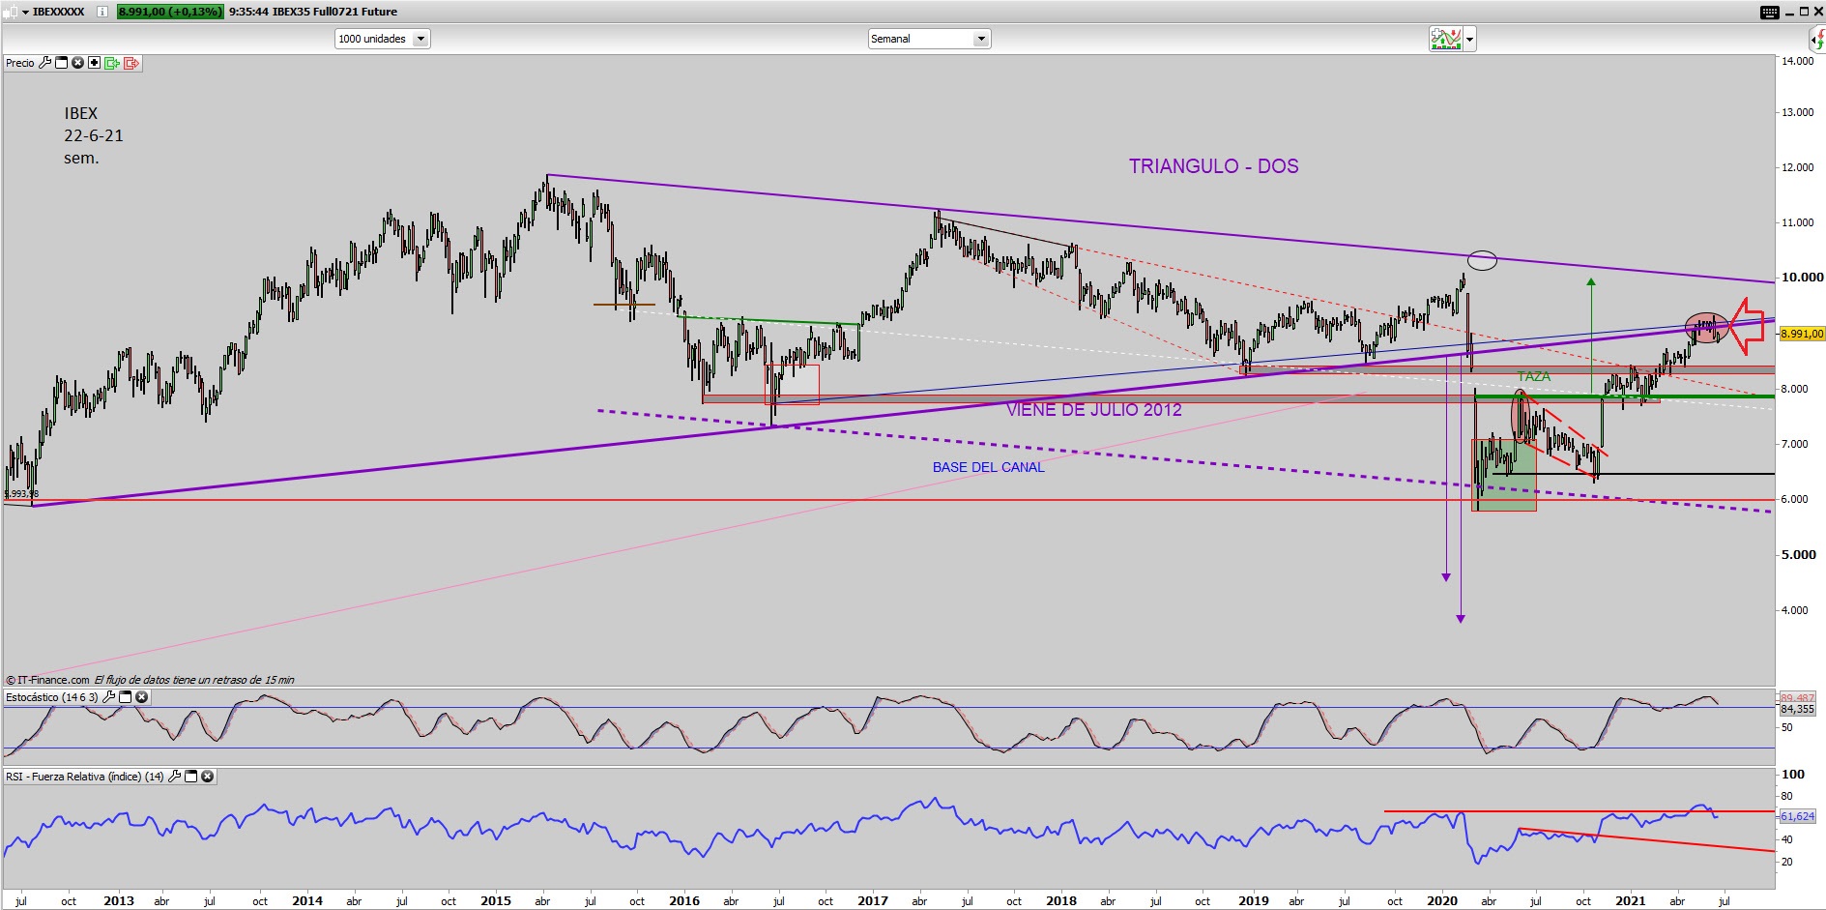Open the instrument info icon
The image size is (1826, 910).
pos(102,12)
